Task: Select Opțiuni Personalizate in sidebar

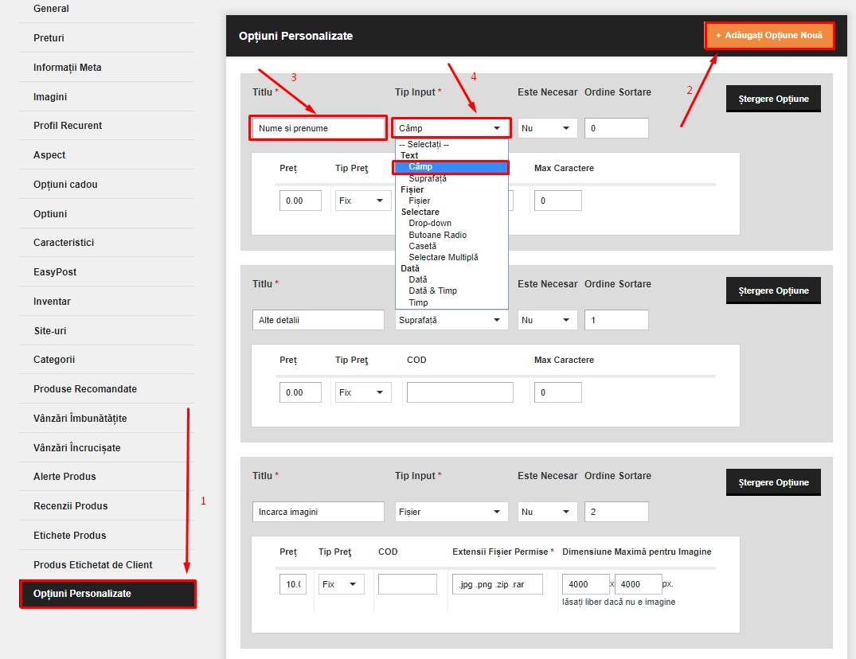Action: (107, 594)
